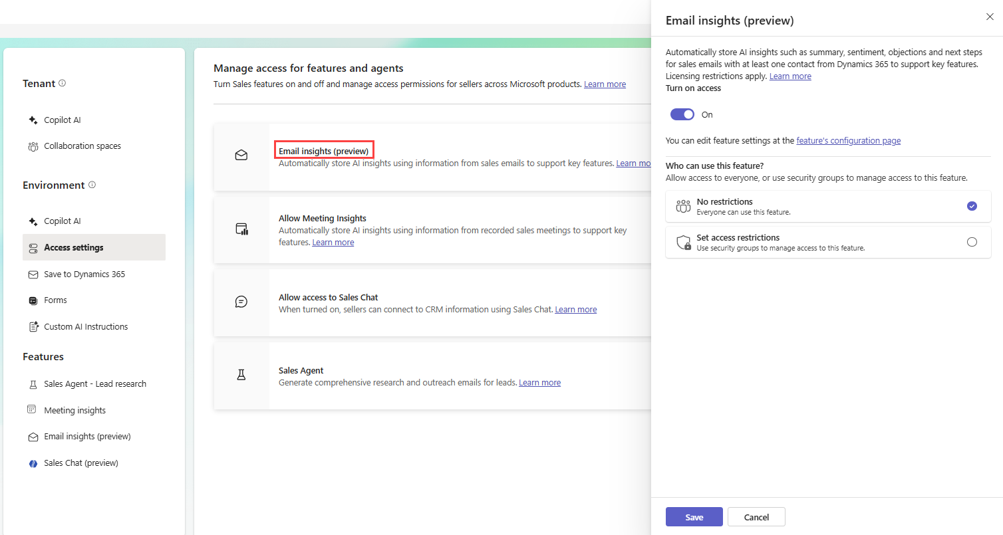Open Meeting insights using its calendar icon

tap(33, 409)
